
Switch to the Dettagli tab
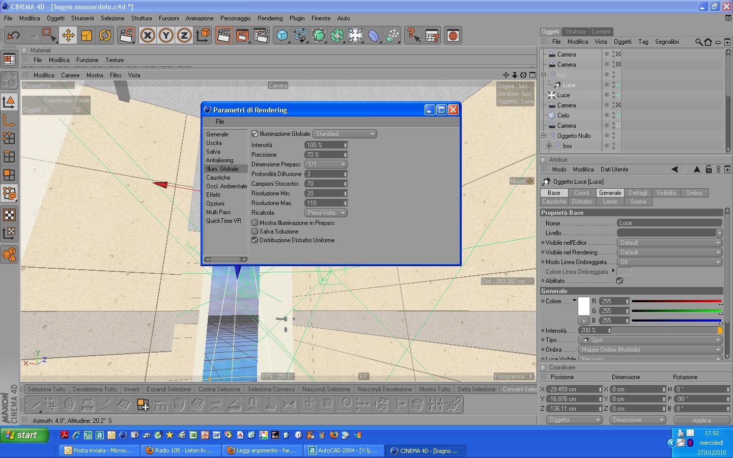tap(637, 193)
